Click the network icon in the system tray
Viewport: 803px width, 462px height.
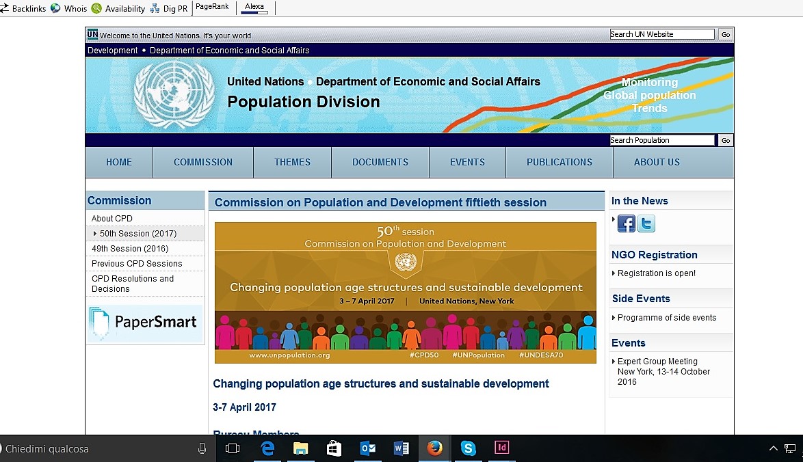(790, 449)
